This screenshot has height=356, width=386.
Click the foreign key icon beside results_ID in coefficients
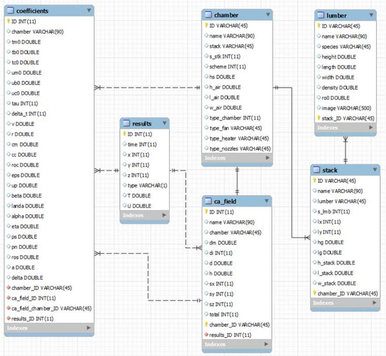click(x=8, y=318)
